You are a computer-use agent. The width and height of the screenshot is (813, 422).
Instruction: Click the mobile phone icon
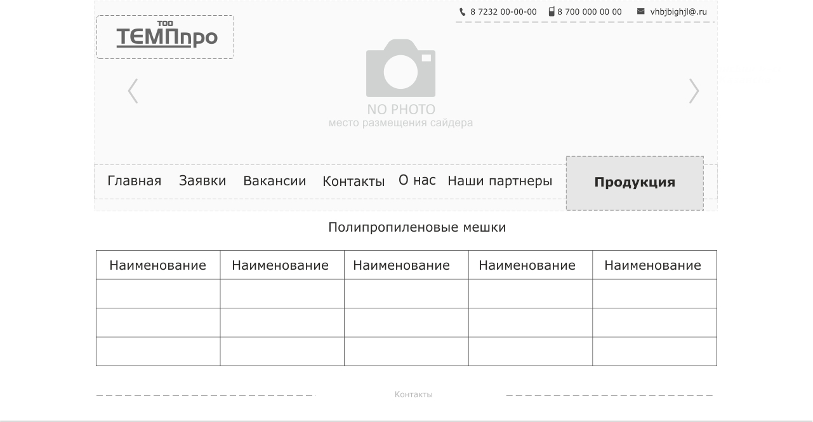coord(552,11)
